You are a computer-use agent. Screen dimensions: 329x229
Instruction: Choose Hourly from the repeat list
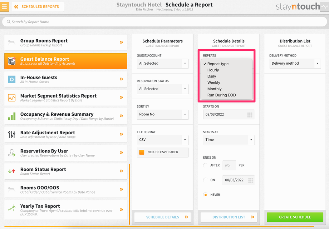pos(226,70)
